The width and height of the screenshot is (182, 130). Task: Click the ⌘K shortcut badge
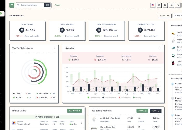pos(47,5)
